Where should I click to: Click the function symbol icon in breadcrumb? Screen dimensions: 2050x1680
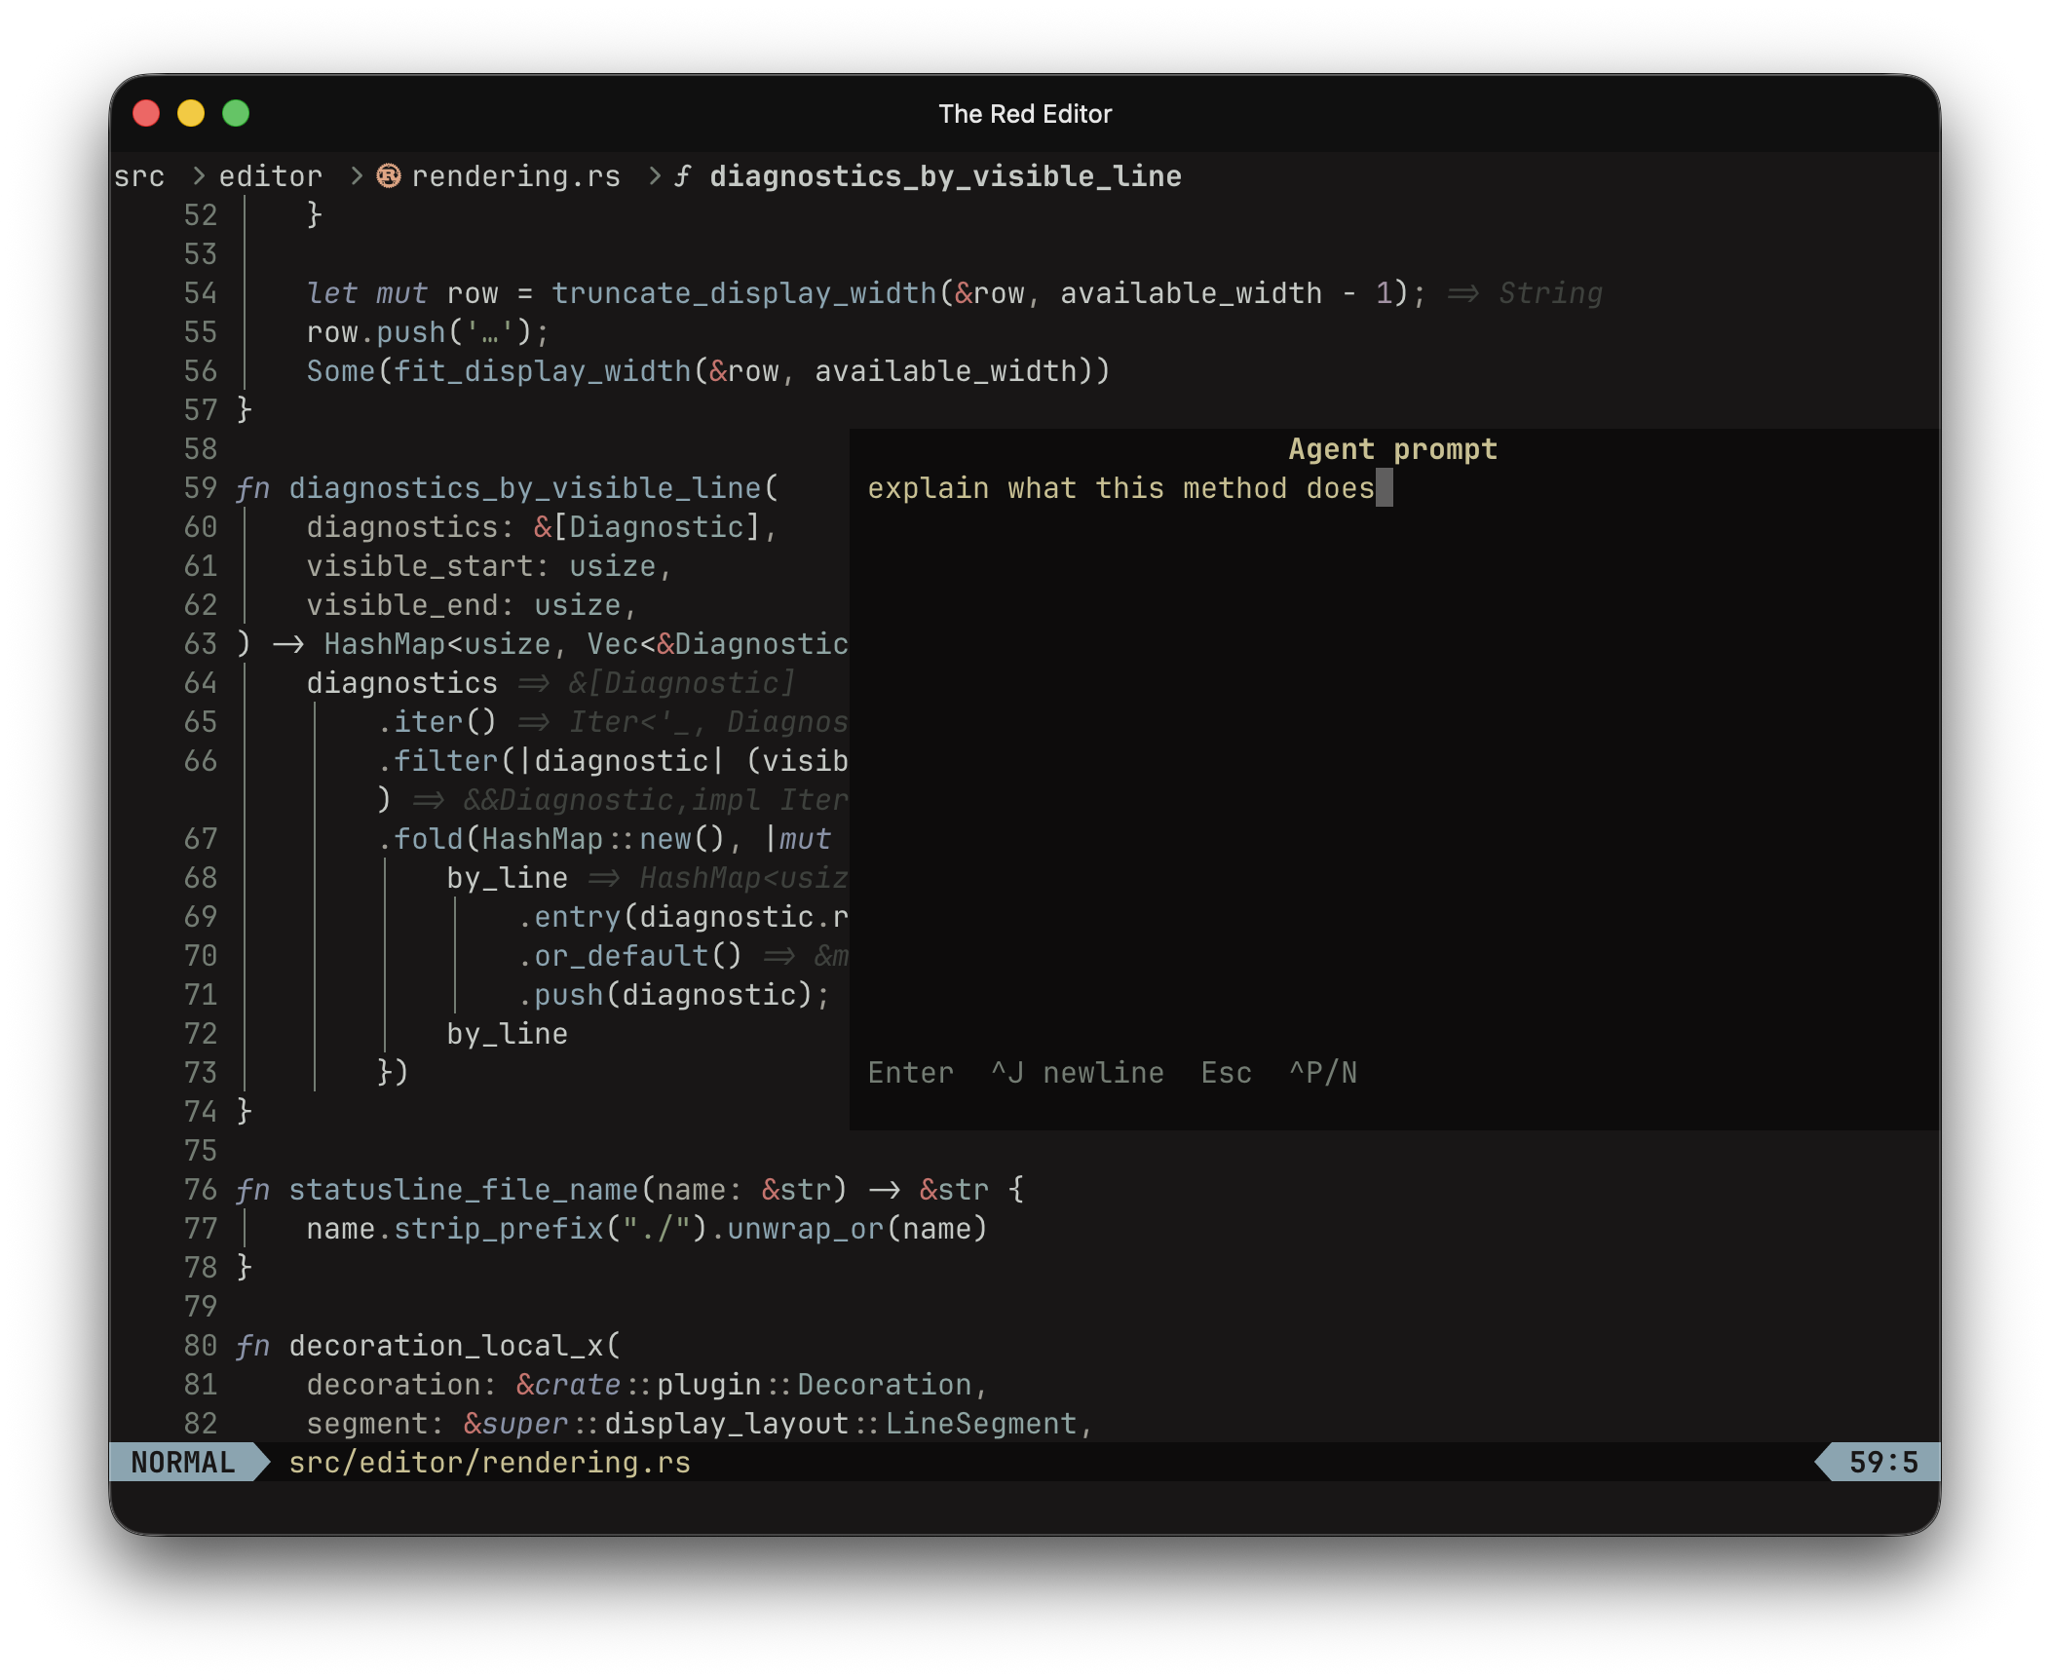(682, 175)
